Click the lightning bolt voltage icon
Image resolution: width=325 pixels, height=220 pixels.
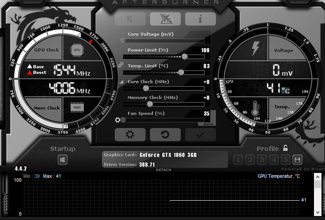point(256,48)
